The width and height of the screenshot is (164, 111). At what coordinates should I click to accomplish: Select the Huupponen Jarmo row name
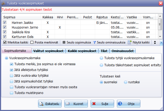coord(25,27)
